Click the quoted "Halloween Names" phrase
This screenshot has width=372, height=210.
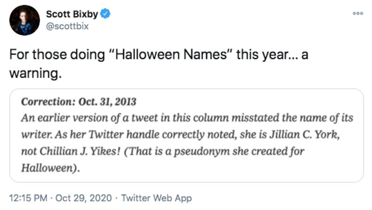point(171,56)
